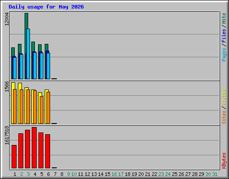
Task: Click day 1 on the x-axis
Action: coord(15,174)
